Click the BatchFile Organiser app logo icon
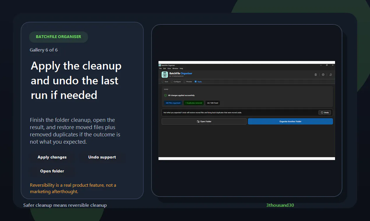The height and width of the screenshot is (221, 370). pyautogui.click(x=165, y=75)
